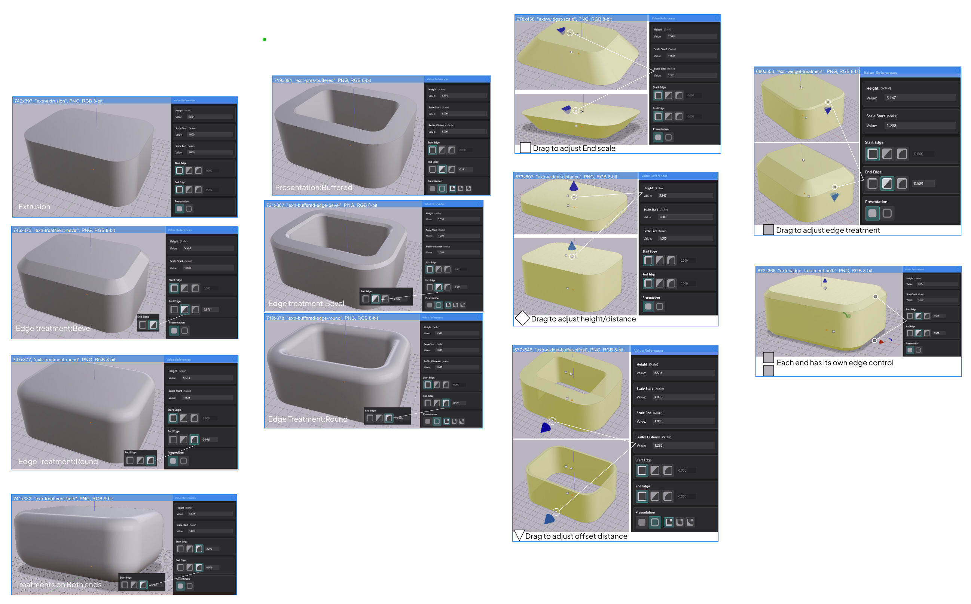This screenshot has height=604, width=971.
Task: Click highlighted End Edge bevel icon in extr-treatment-bevel panel
Action: tap(184, 309)
